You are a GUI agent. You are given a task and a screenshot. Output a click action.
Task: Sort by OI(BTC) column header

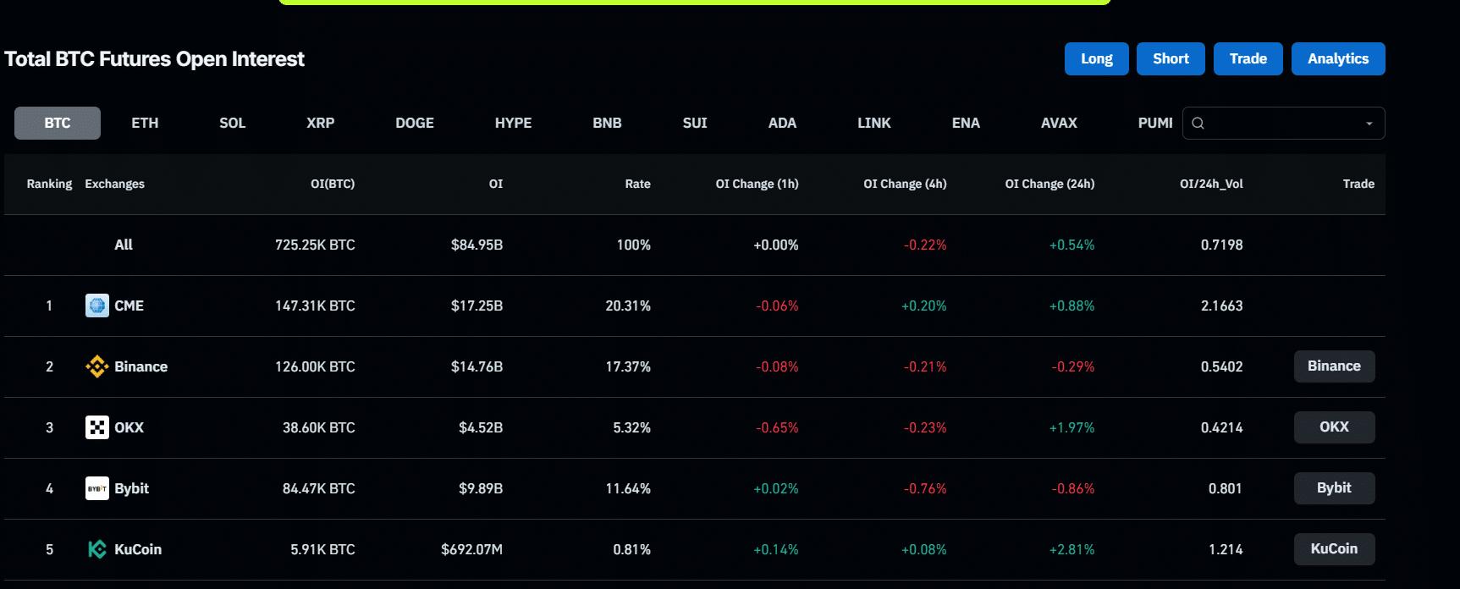click(x=333, y=184)
